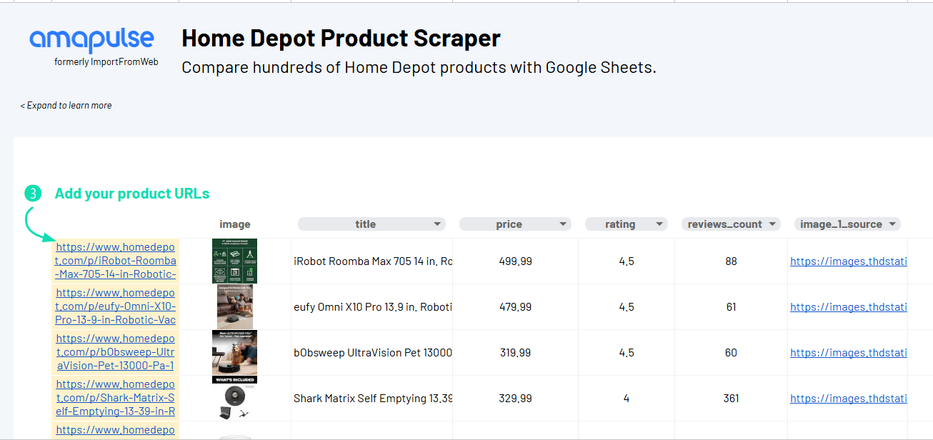Select the price cell showing 499.99
Viewport: 933px width, 440px height.
pos(515,261)
